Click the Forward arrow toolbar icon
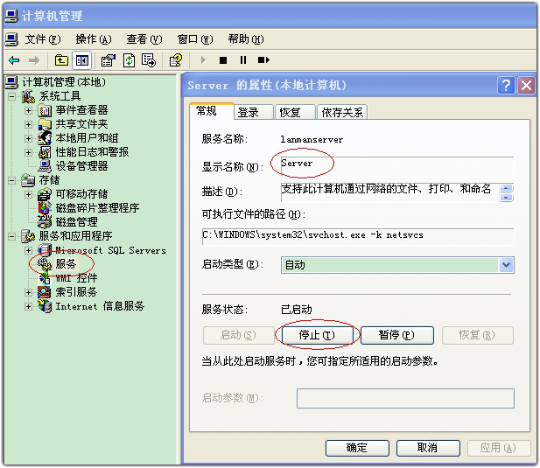This screenshot has height=468, width=540. (34, 60)
